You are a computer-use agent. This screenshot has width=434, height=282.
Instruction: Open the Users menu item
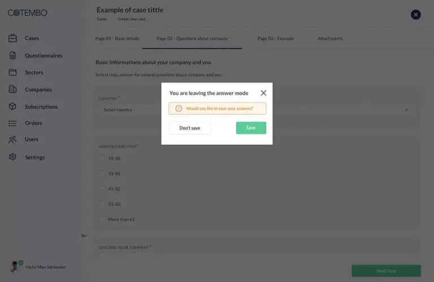[x=31, y=140]
